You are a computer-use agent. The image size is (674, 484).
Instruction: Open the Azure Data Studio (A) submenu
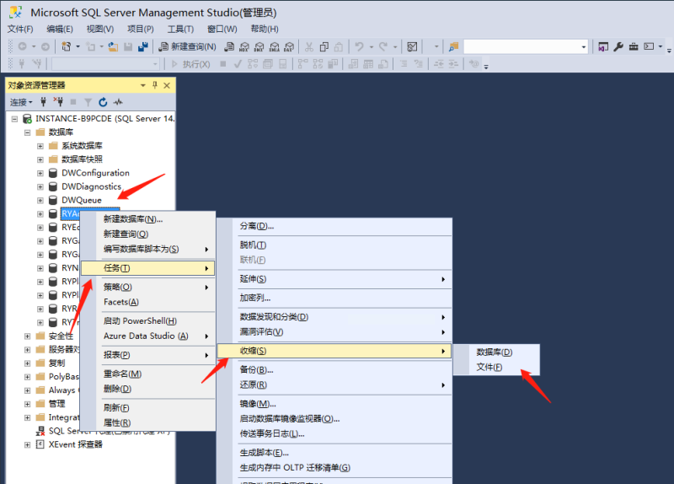click(x=148, y=336)
